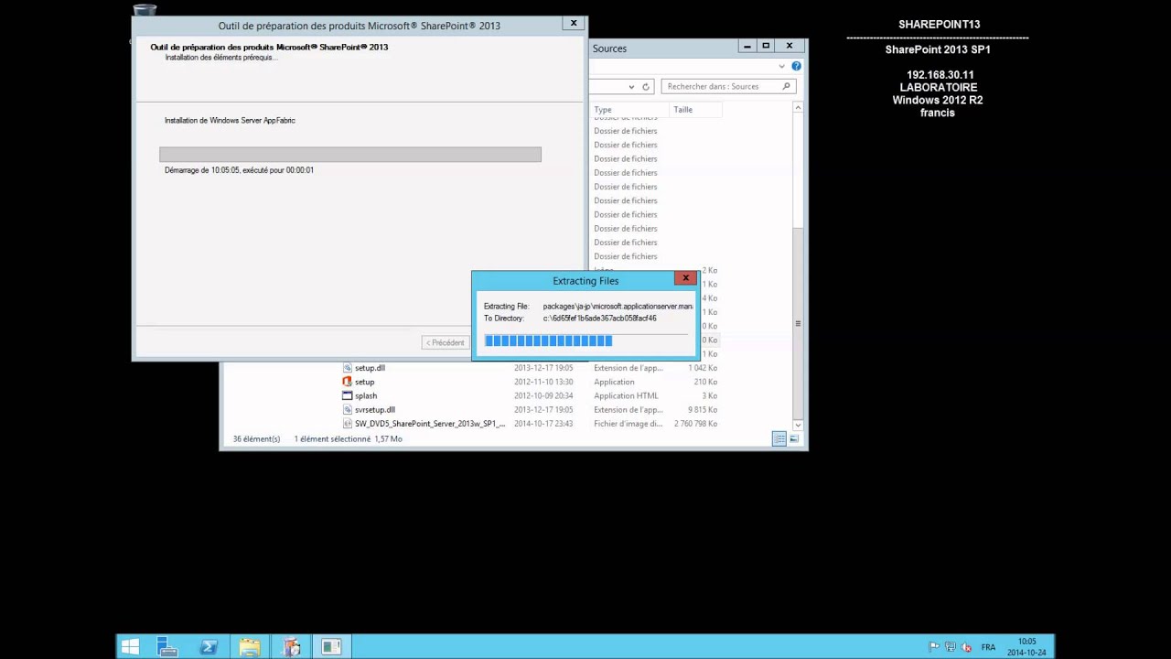Screen dimensions: 1171x659
Task: Click the splash file icon
Action: pos(348,395)
